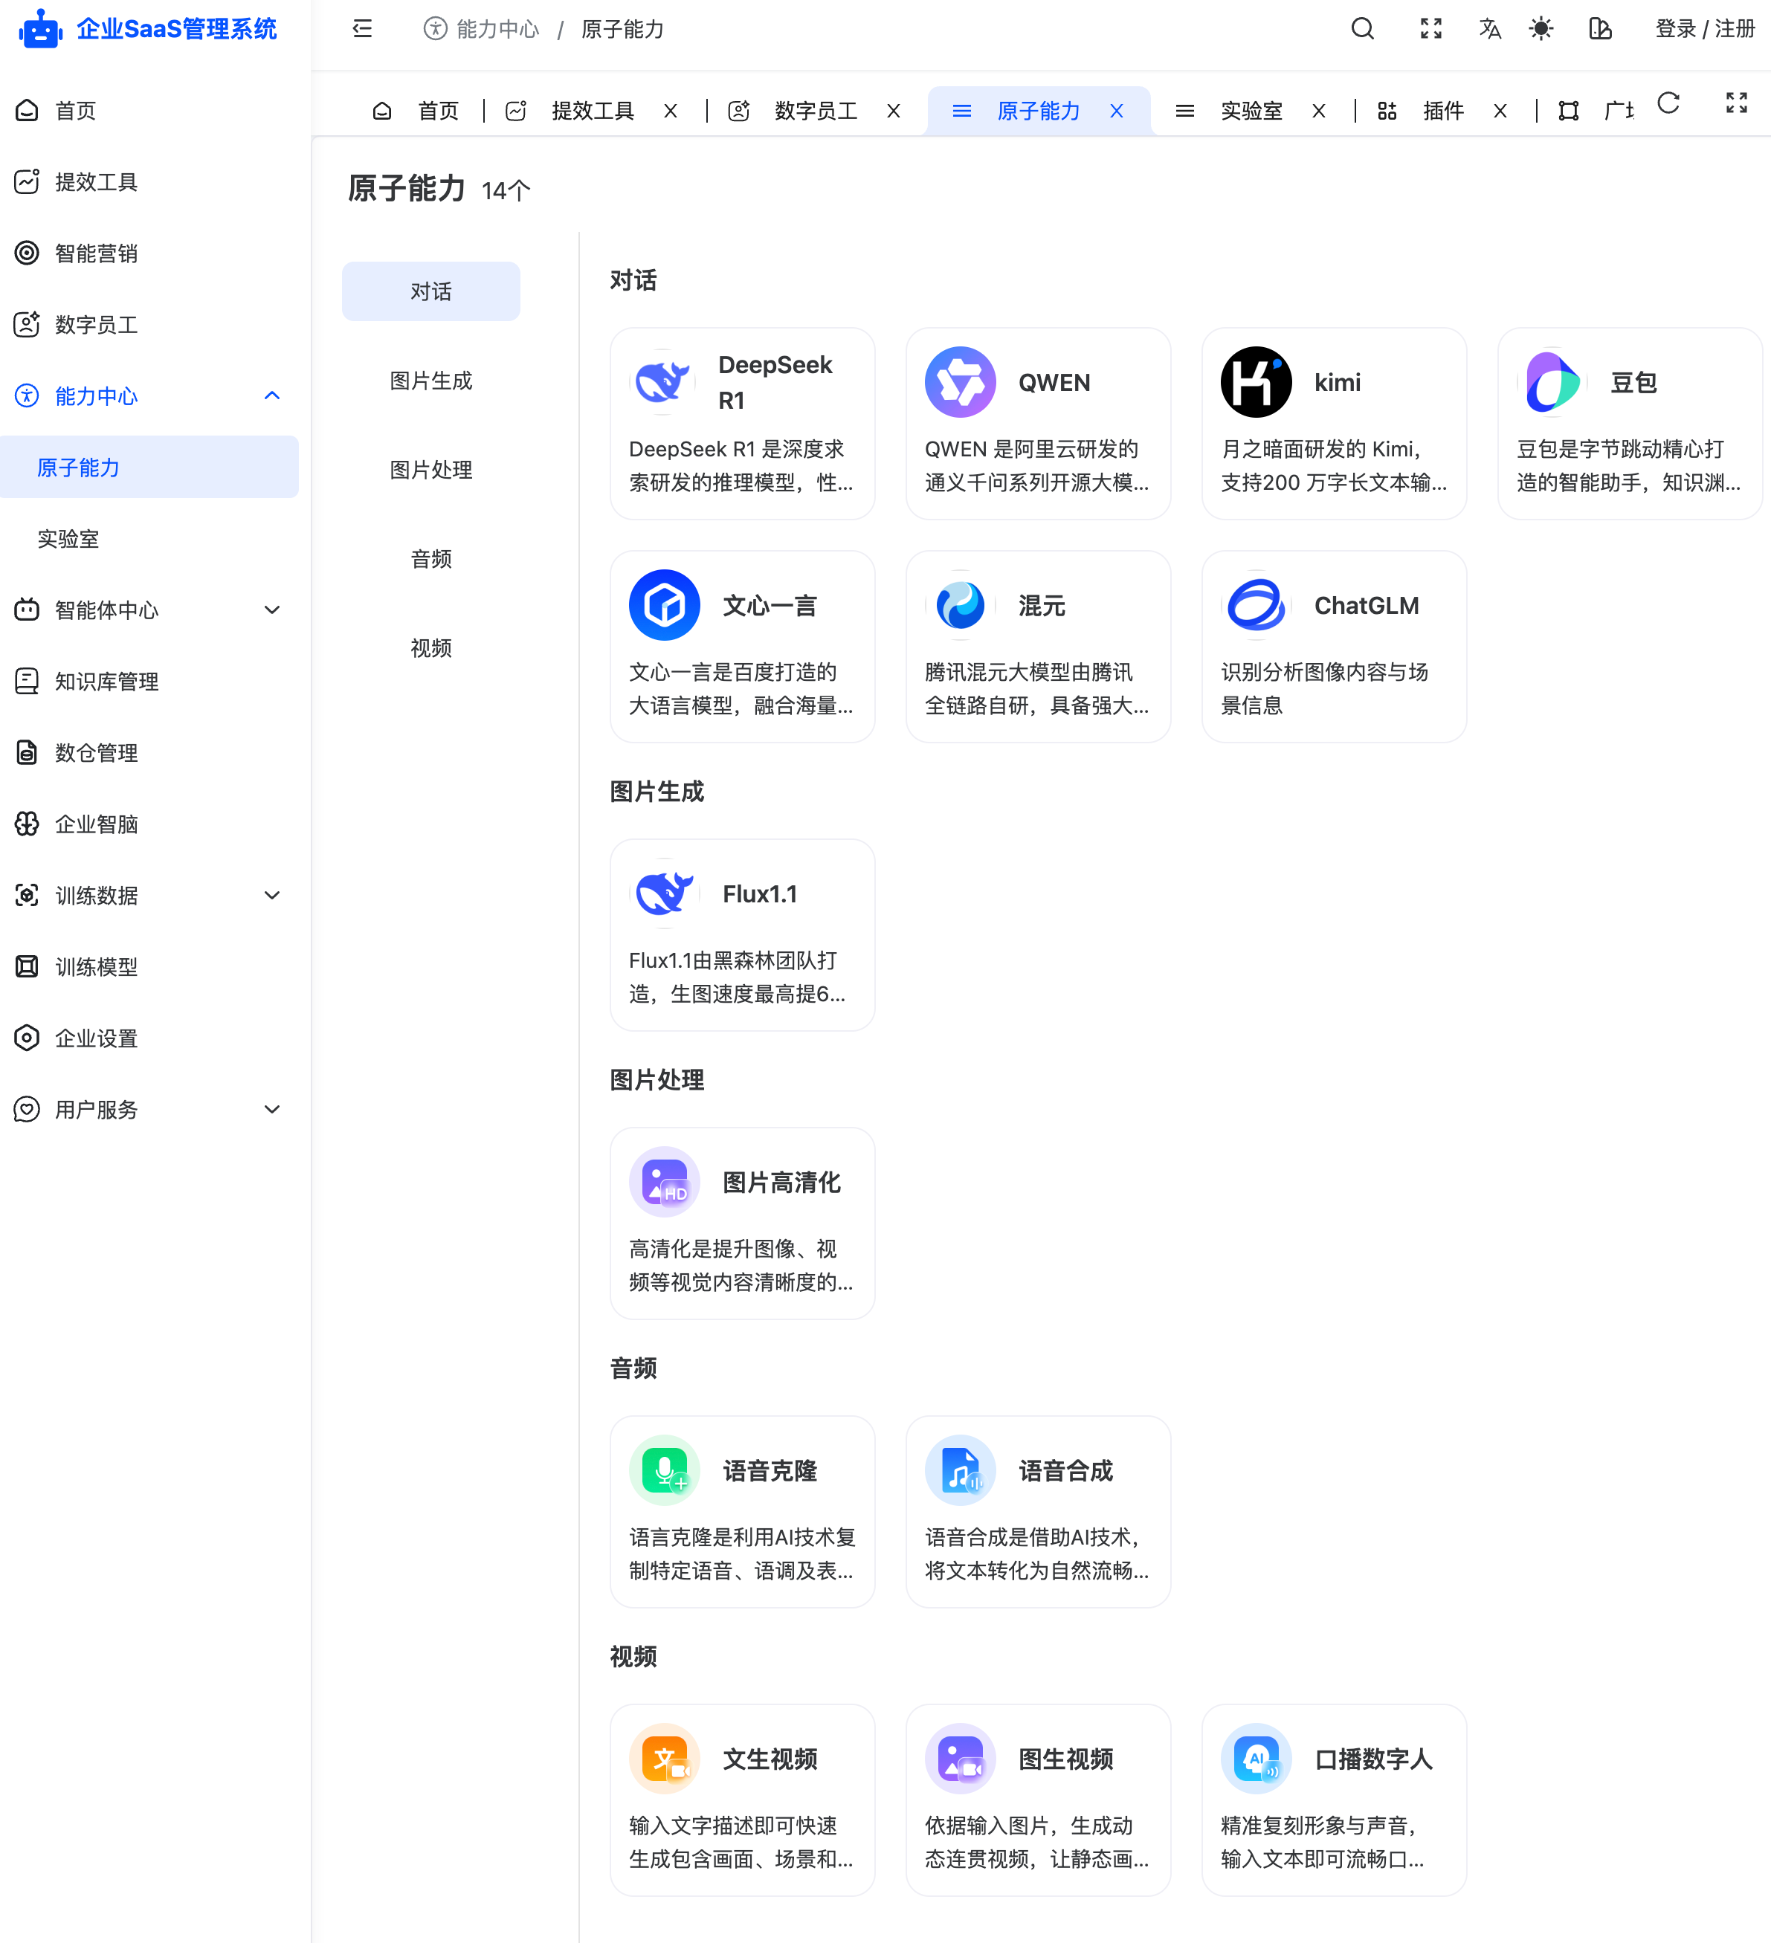1771x1943 pixels.
Task: Open the language translation icon
Action: click(x=1489, y=29)
